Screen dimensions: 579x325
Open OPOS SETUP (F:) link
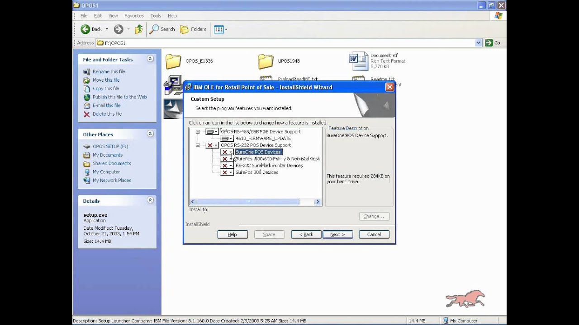click(x=110, y=147)
